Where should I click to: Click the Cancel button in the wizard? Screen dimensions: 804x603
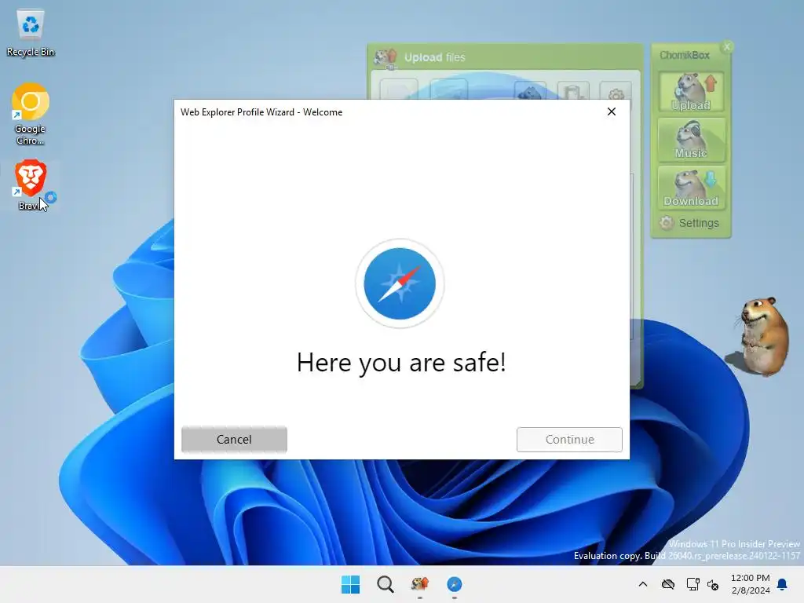click(x=234, y=440)
